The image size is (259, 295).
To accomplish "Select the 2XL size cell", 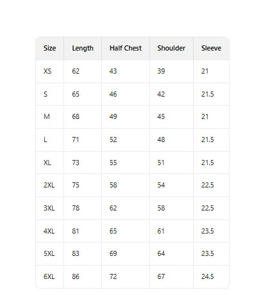I will [x=49, y=185].
